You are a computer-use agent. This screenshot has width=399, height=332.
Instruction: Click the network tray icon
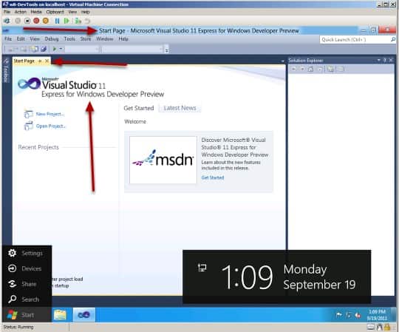pos(349,315)
